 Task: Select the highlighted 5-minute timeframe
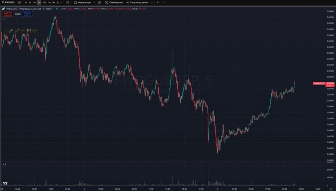(39, 2)
